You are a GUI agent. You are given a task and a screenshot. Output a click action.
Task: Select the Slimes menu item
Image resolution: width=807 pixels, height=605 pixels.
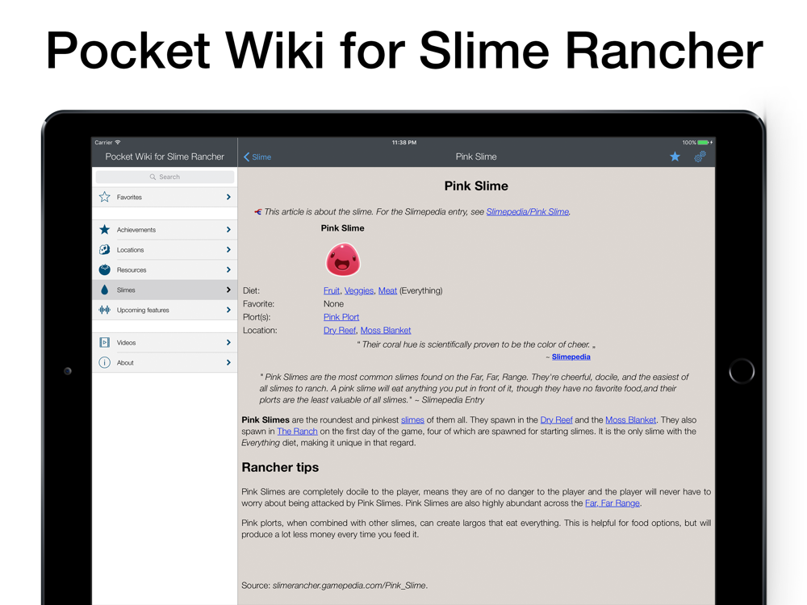[x=165, y=290]
